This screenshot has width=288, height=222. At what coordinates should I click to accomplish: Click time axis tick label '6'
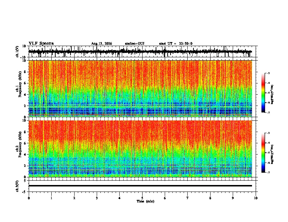coord(165,198)
